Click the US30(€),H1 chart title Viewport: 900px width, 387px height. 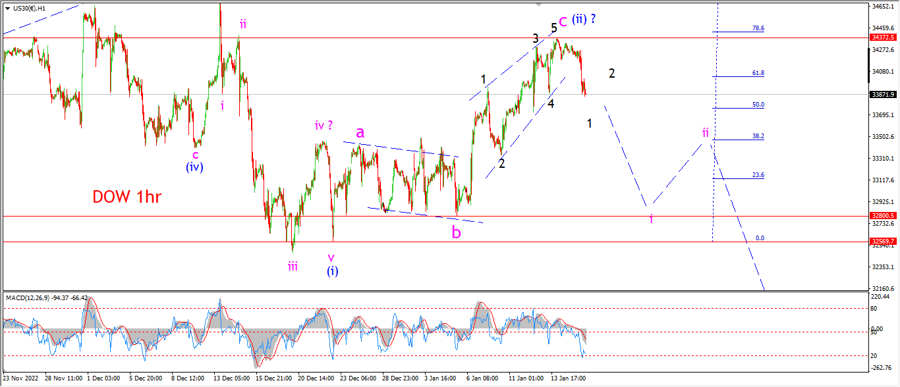33,8
